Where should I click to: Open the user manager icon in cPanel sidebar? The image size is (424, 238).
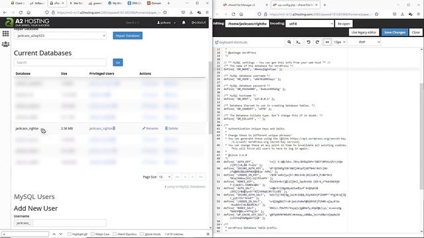[x=5, y=44]
